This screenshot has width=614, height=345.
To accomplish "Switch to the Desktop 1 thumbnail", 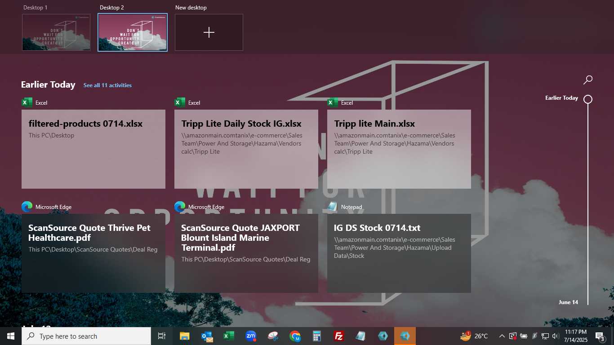I will coord(56,32).
